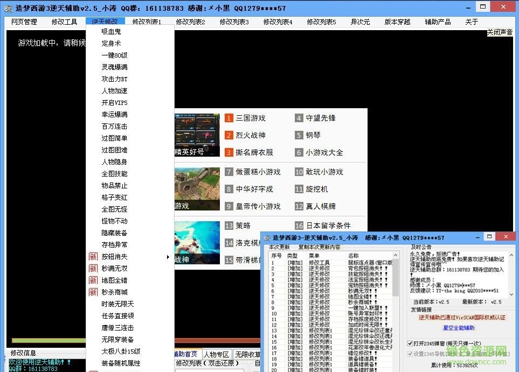519x372 pixels.
Task: Expand the 按钮消失 submenu arrow
Action: [168, 257]
